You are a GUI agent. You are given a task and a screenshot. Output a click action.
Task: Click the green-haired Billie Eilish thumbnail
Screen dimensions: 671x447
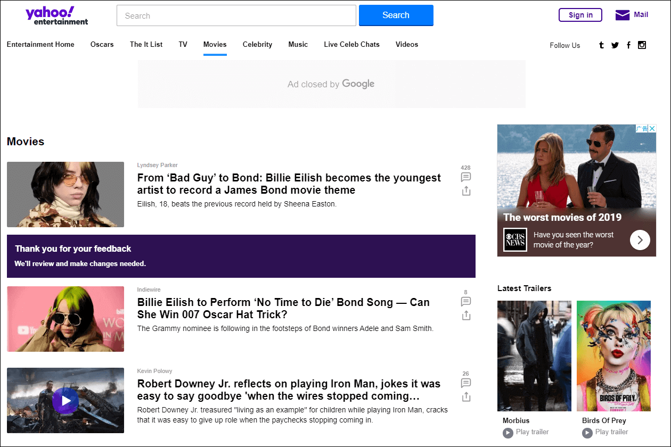[66, 319]
